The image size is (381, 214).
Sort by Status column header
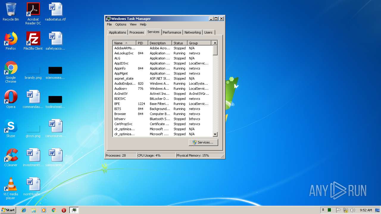coord(180,43)
